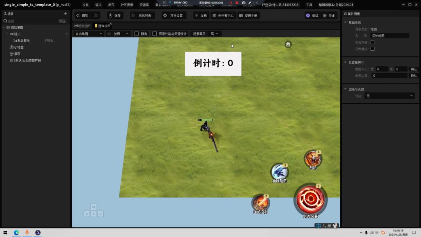Trigger the 冲锋陷阵 skill icon

pos(279,171)
